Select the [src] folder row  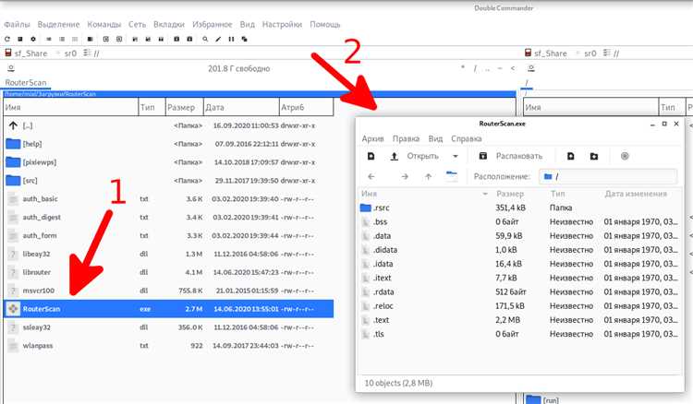pos(168,181)
